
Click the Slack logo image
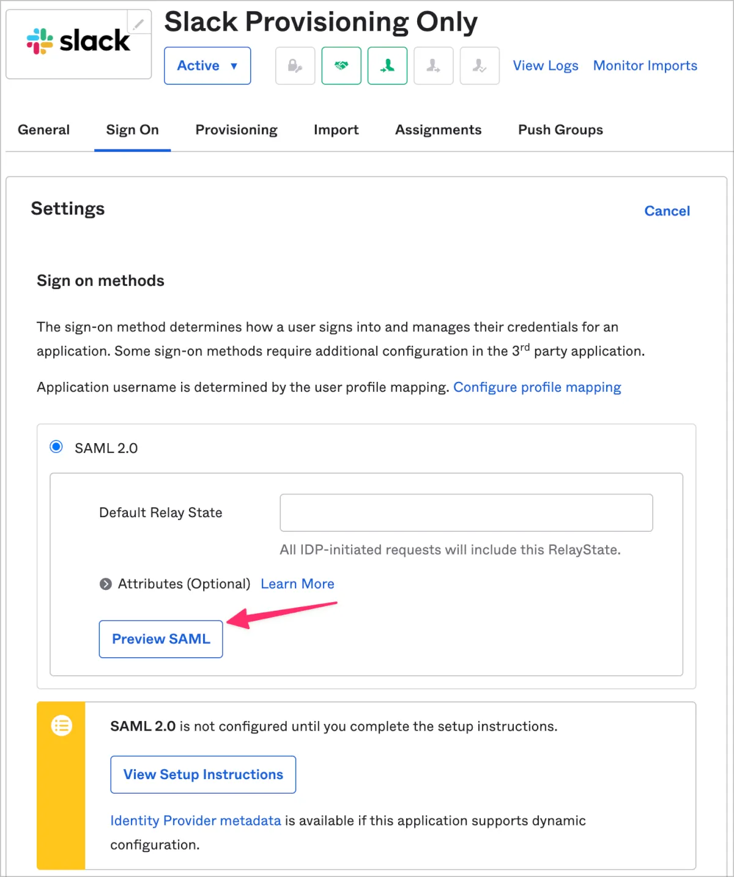click(x=78, y=42)
